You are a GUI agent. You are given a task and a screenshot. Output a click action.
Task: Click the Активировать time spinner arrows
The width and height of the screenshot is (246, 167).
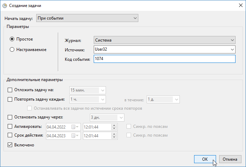pyautogui.click(x=114, y=126)
